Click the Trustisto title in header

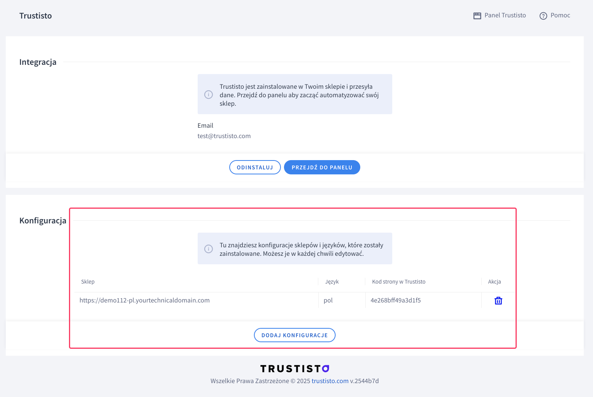pos(35,16)
